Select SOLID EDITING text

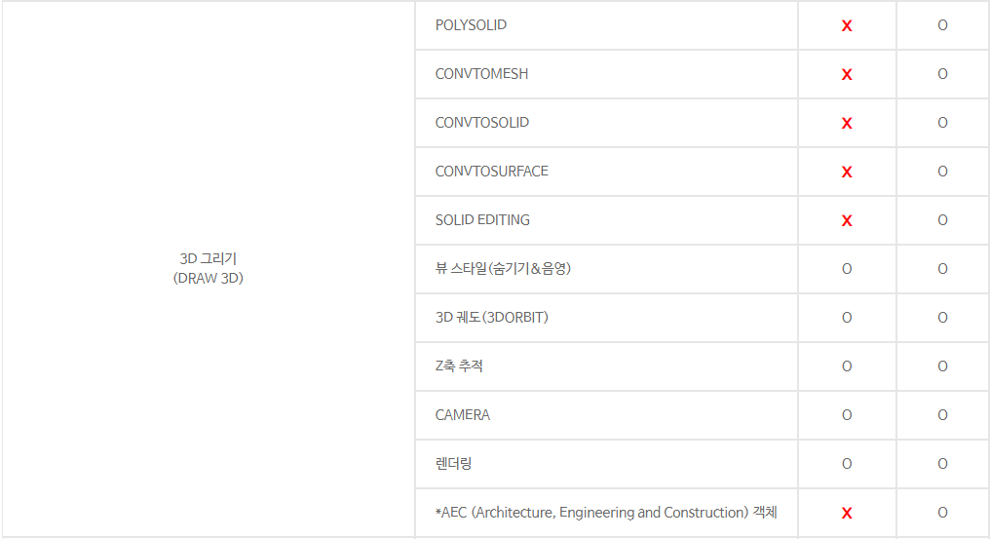click(482, 220)
